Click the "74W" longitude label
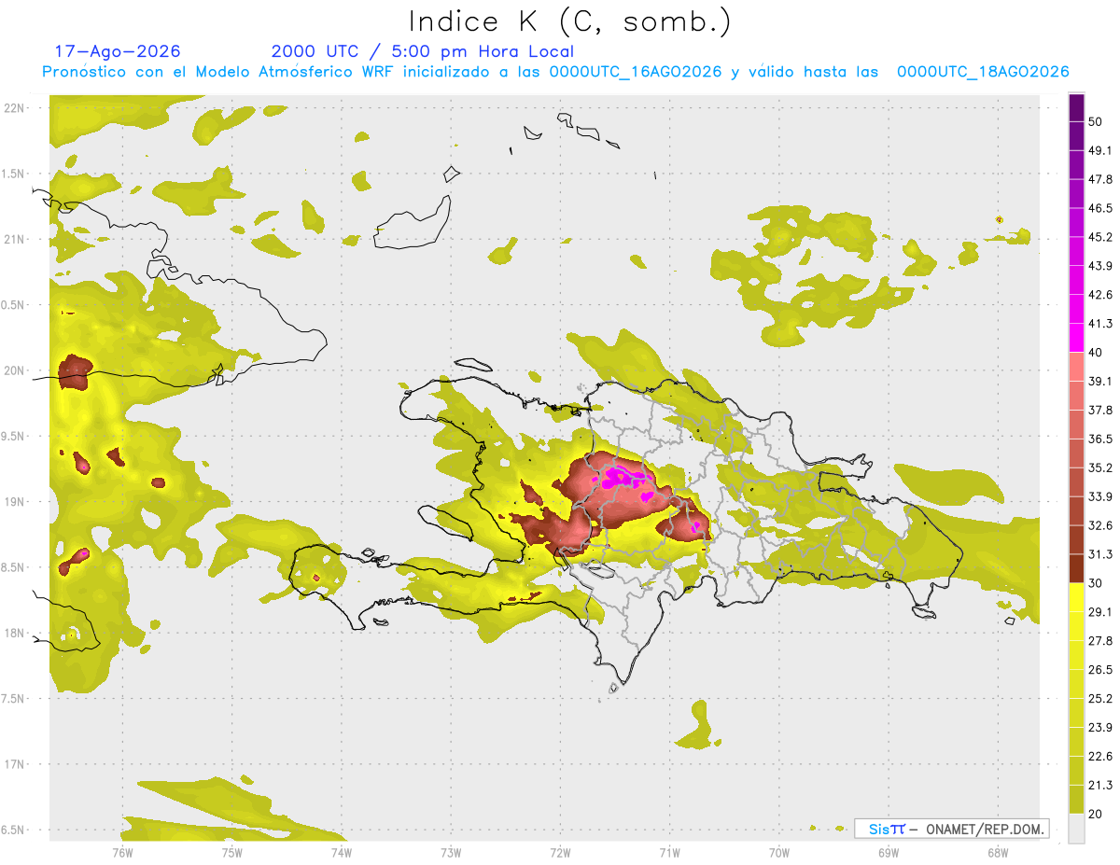The height and width of the screenshot is (865, 1120). 342,852
